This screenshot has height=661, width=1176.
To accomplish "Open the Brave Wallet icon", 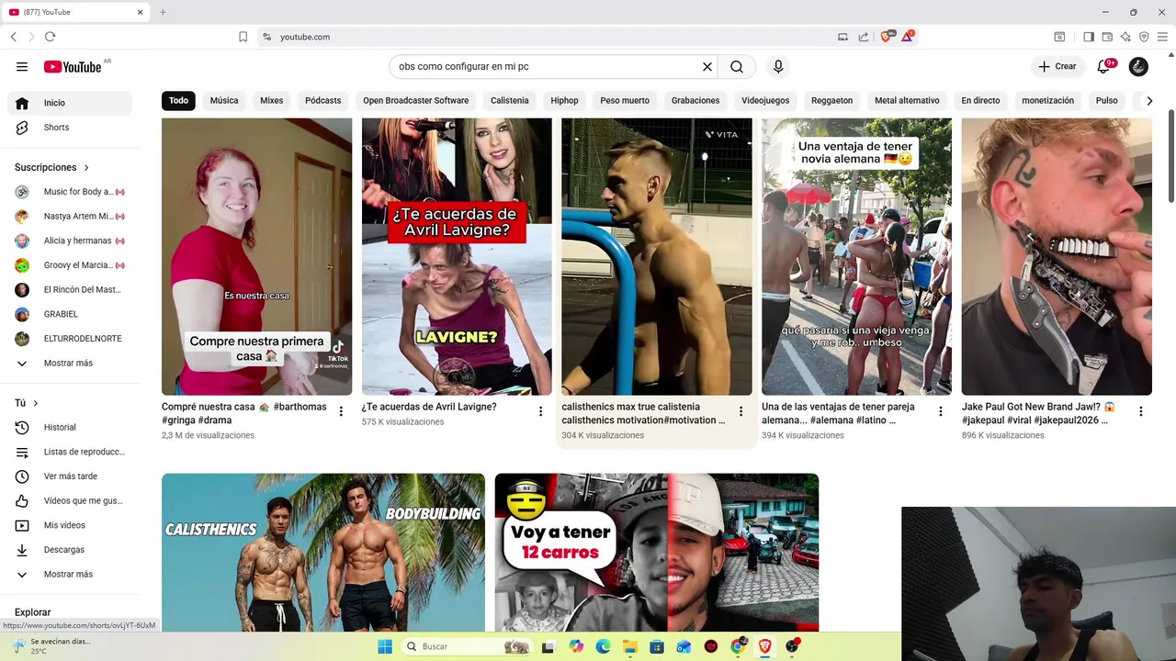I will point(1107,37).
